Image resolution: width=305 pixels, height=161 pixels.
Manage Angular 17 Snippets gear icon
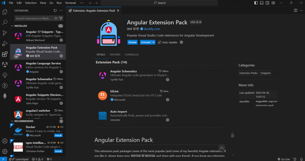(x=61, y=40)
